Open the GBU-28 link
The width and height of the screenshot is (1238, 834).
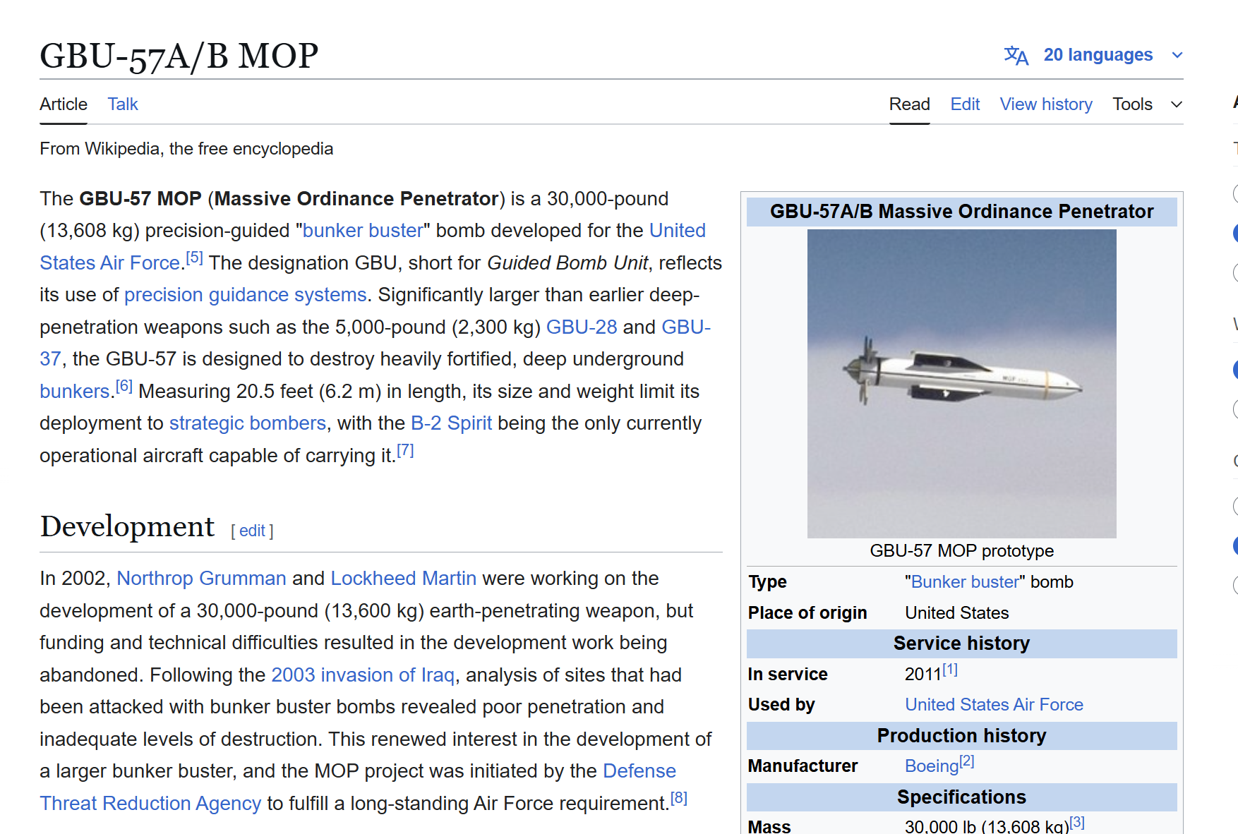pos(582,327)
